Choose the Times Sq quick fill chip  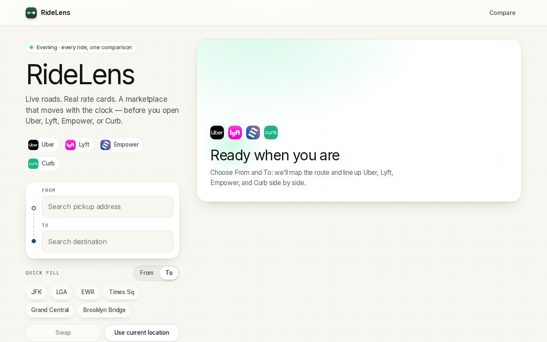coord(121,292)
